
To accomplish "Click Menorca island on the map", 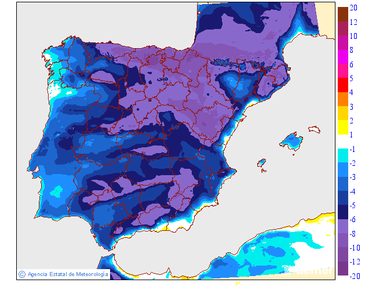I will click(x=314, y=129).
